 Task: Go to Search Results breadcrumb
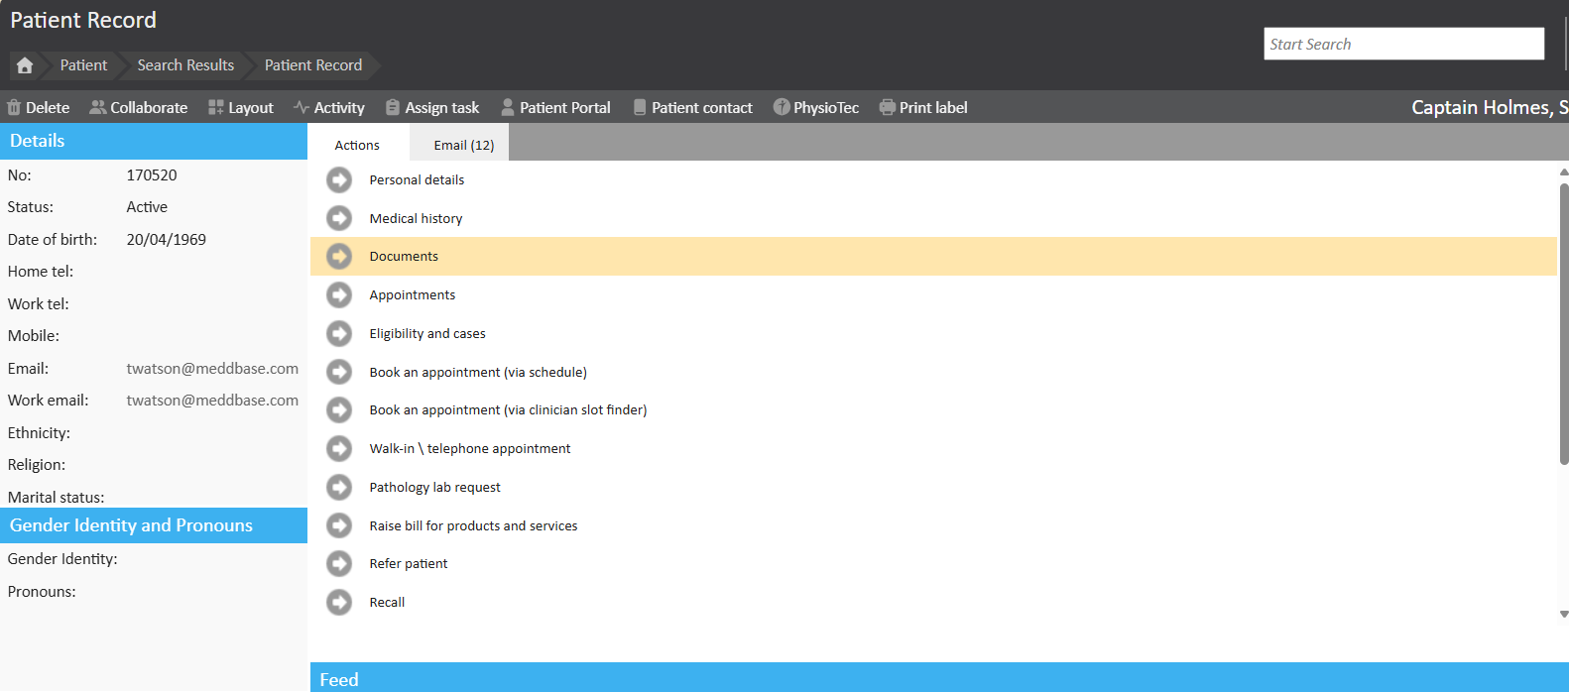(x=185, y=65)
